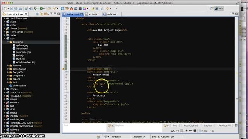Close the index.html tab

(81, 14)
